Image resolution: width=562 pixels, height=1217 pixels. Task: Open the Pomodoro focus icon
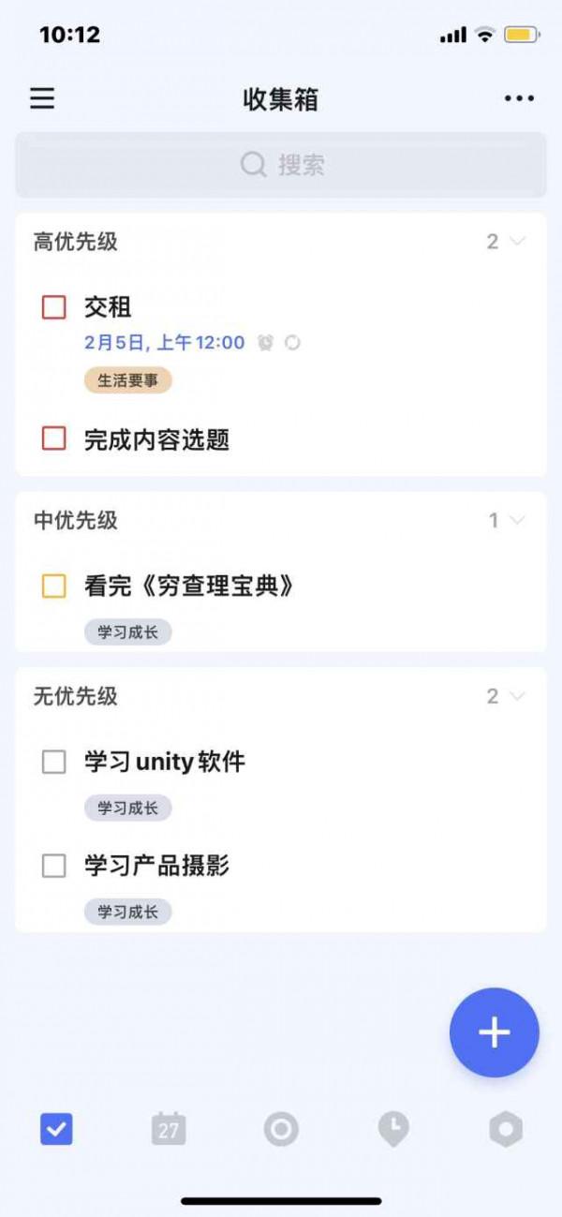[281, 1129]
